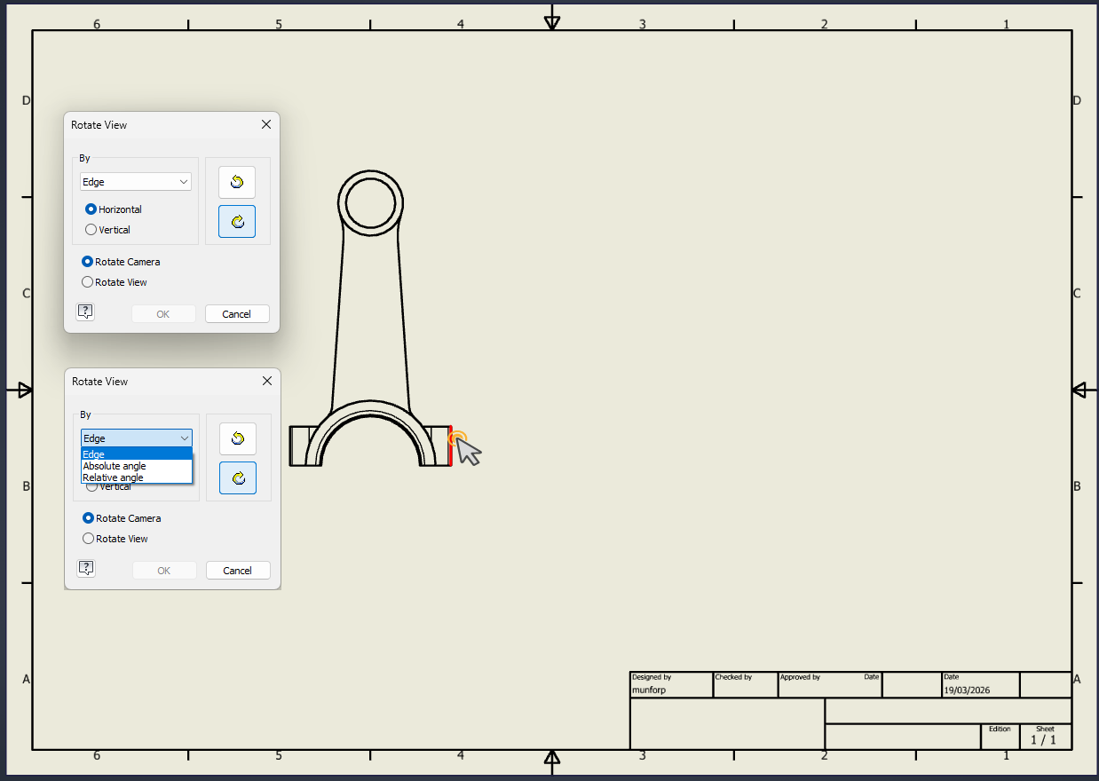This screenshot has width=1099, height=781.
Task: Collapse the open Edge combo box in lower dialog
Action: tap(137, 438)
